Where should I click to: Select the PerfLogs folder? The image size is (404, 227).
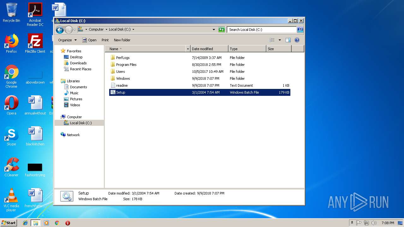tap(199, 58)
